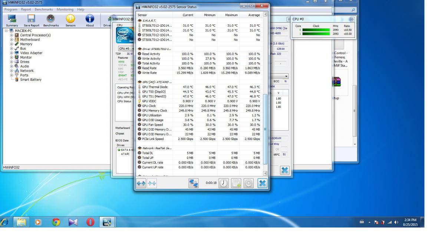Click the Current column header

[183, 15]
